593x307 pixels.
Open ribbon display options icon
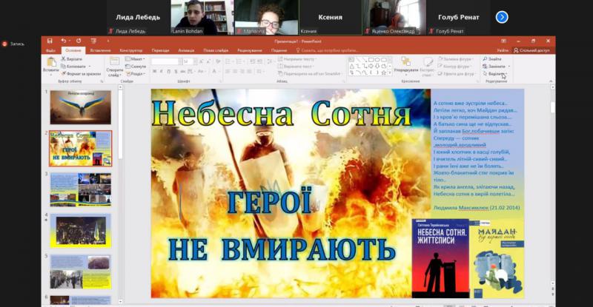click(503, 41)
